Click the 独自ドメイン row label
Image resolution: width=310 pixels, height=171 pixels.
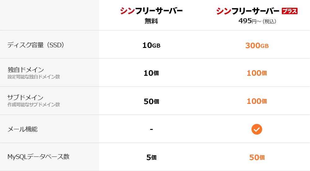pyautogui.click(x=26, y=70)
